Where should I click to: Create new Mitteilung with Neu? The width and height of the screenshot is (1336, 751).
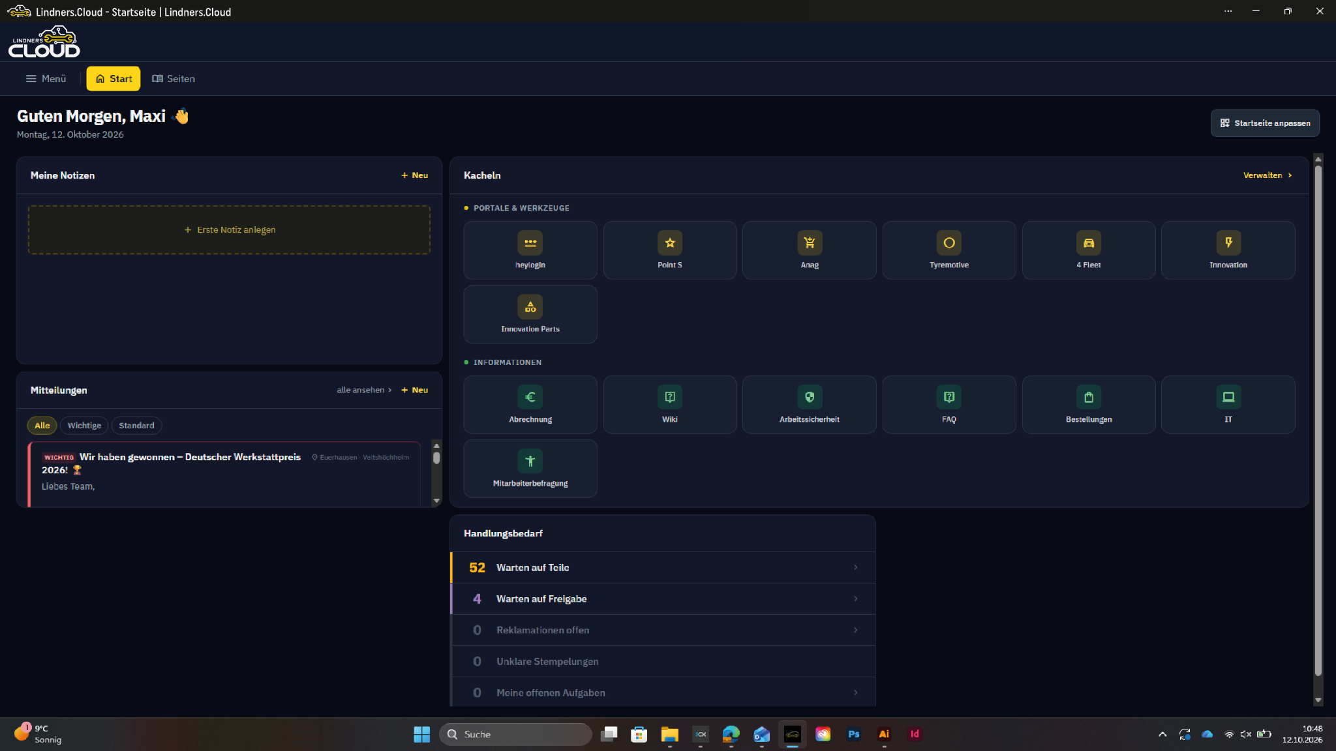[x=415, y=390]
